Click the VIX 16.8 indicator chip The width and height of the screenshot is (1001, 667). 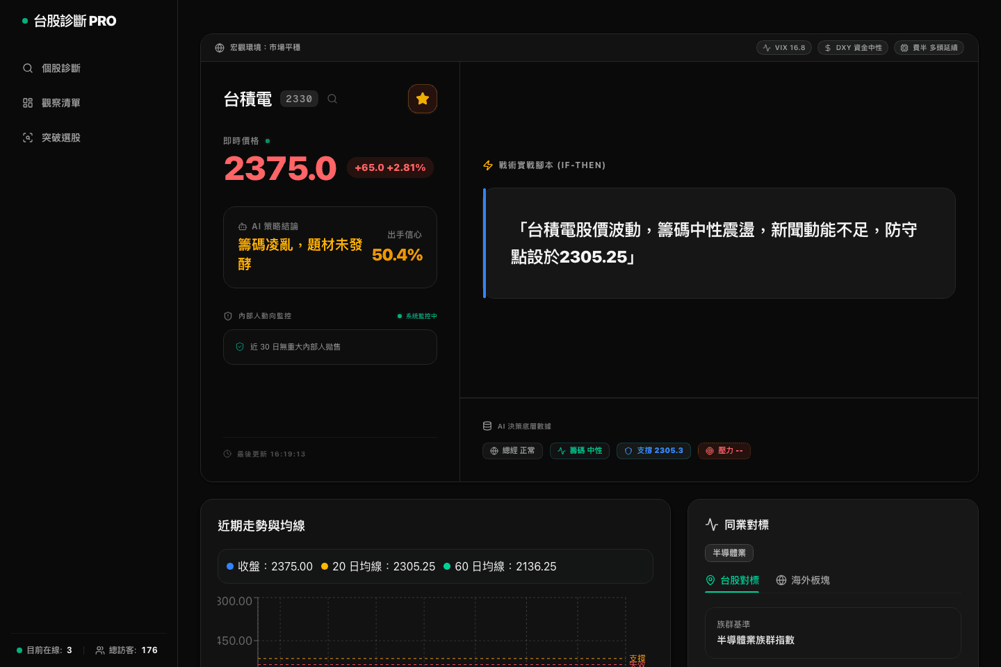tap(784, 48)
